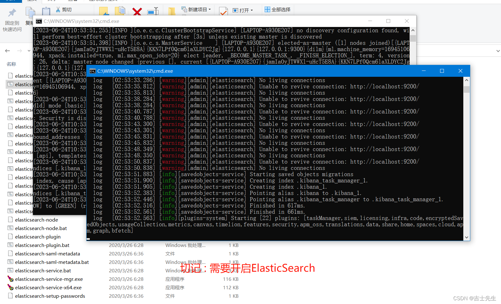Screen dimensions: 501x304
Task: Open the system menu icon of the rear cmd window
Action: (x=39, y=21)
